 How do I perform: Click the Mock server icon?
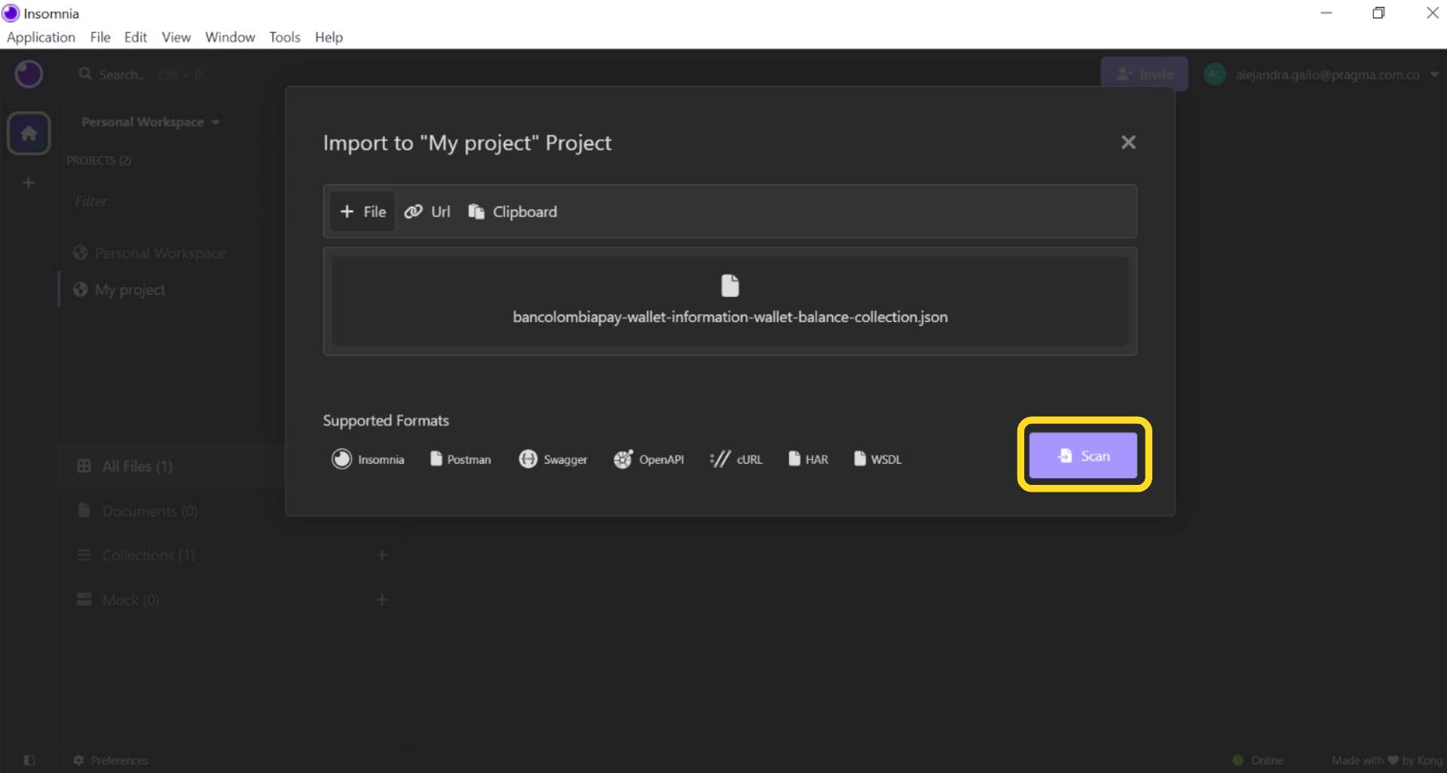click(84, 600)
